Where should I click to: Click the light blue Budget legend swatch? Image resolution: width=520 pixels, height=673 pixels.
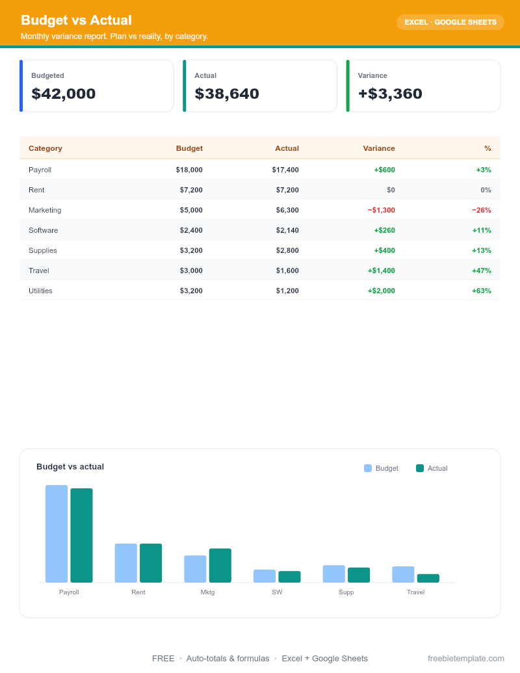(368, 468)
